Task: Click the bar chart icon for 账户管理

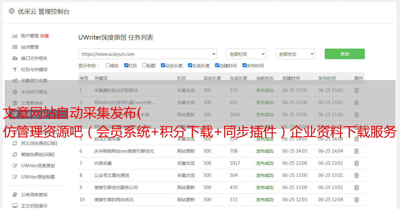Action: pyautogui.click(x=15, y=36)
